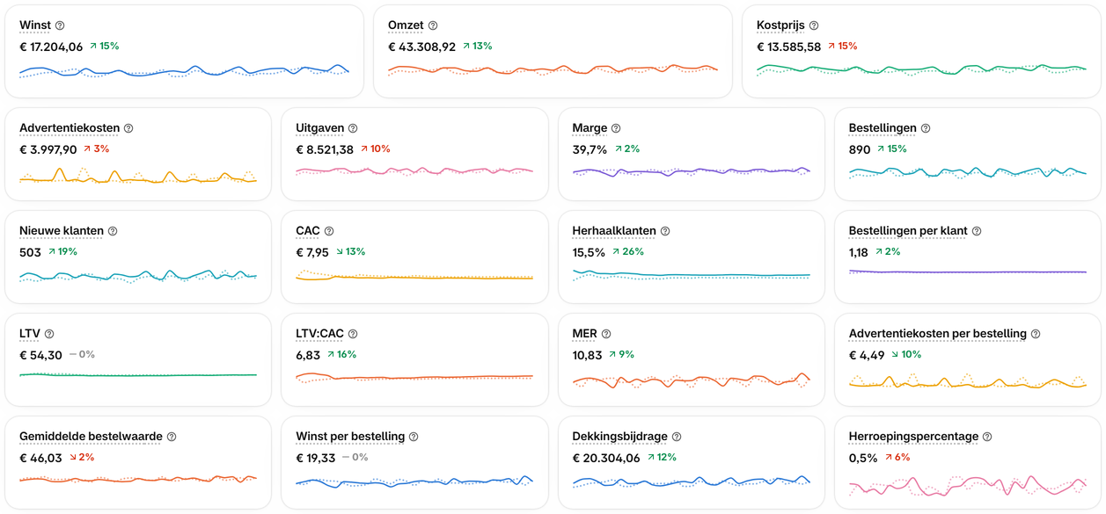
Task: Select the LTV value € 54,30
Action: [x=40, y=355]
